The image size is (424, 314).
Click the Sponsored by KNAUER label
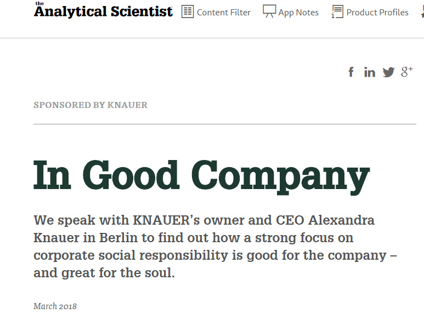[x=91, y=105]
